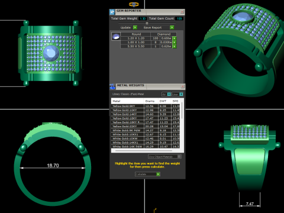
Task: Click the 18.70 inner diameter dimension
Action: coord(53,166)
